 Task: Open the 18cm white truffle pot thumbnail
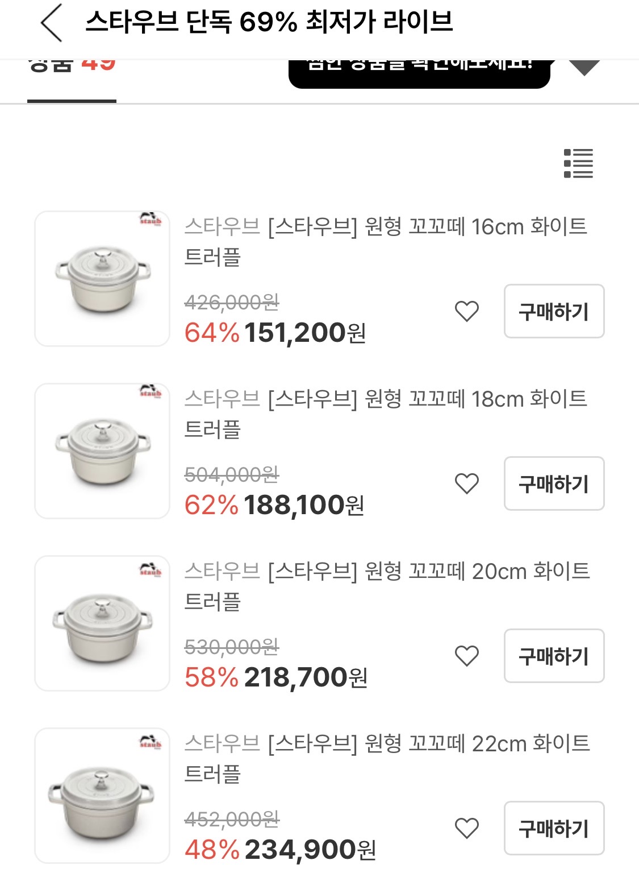coord(102,451)
